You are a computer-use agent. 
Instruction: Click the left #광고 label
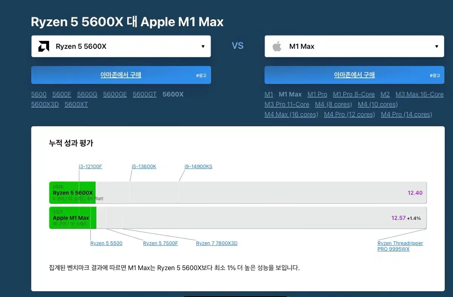pyautogui.click(x=201, y=76)
